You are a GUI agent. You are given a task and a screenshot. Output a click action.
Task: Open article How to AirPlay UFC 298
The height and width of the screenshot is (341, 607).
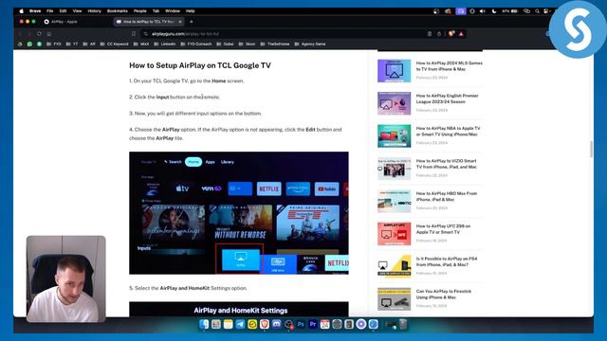click(443, 229)
